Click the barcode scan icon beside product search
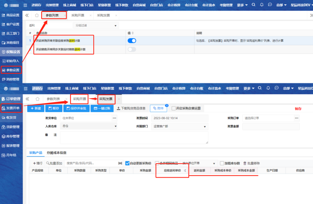Screen dimensions: 313x204 click(x=120, y=163)
